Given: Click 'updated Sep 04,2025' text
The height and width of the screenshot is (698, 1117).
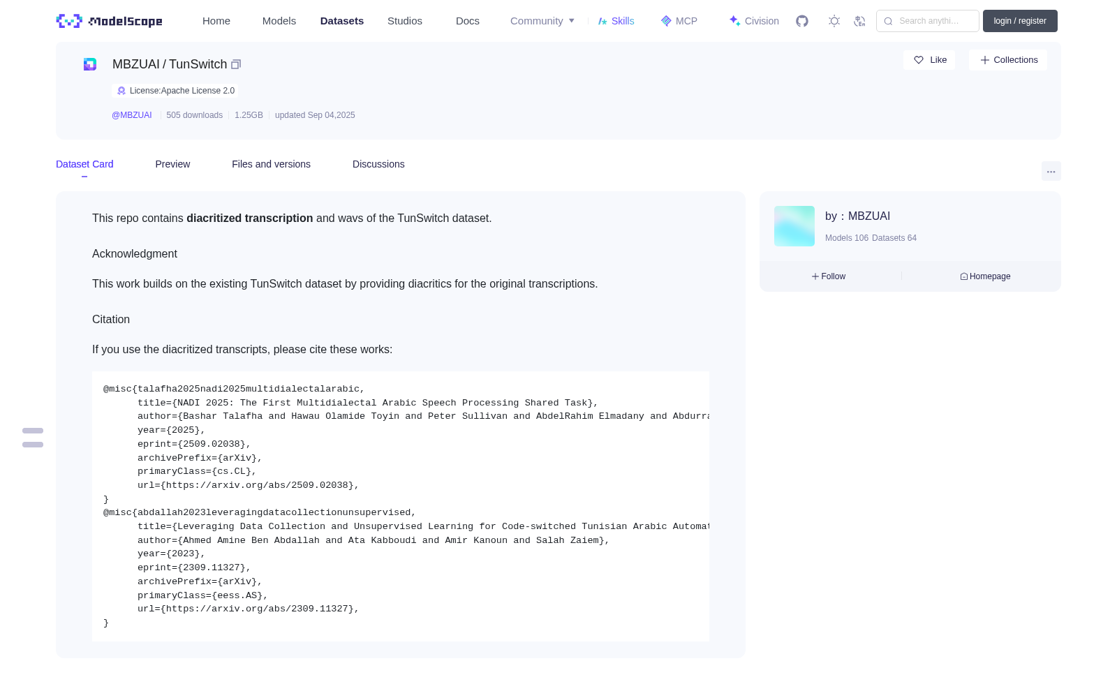Looking at the screenshot, I should pyautogui.click(x=315, y=115).
